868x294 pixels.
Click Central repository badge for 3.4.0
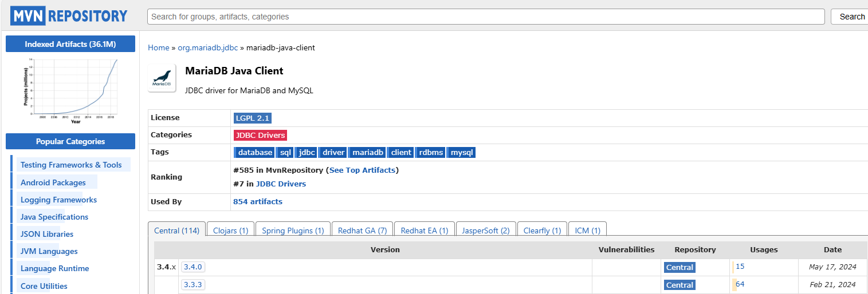[x=680, y=267]
